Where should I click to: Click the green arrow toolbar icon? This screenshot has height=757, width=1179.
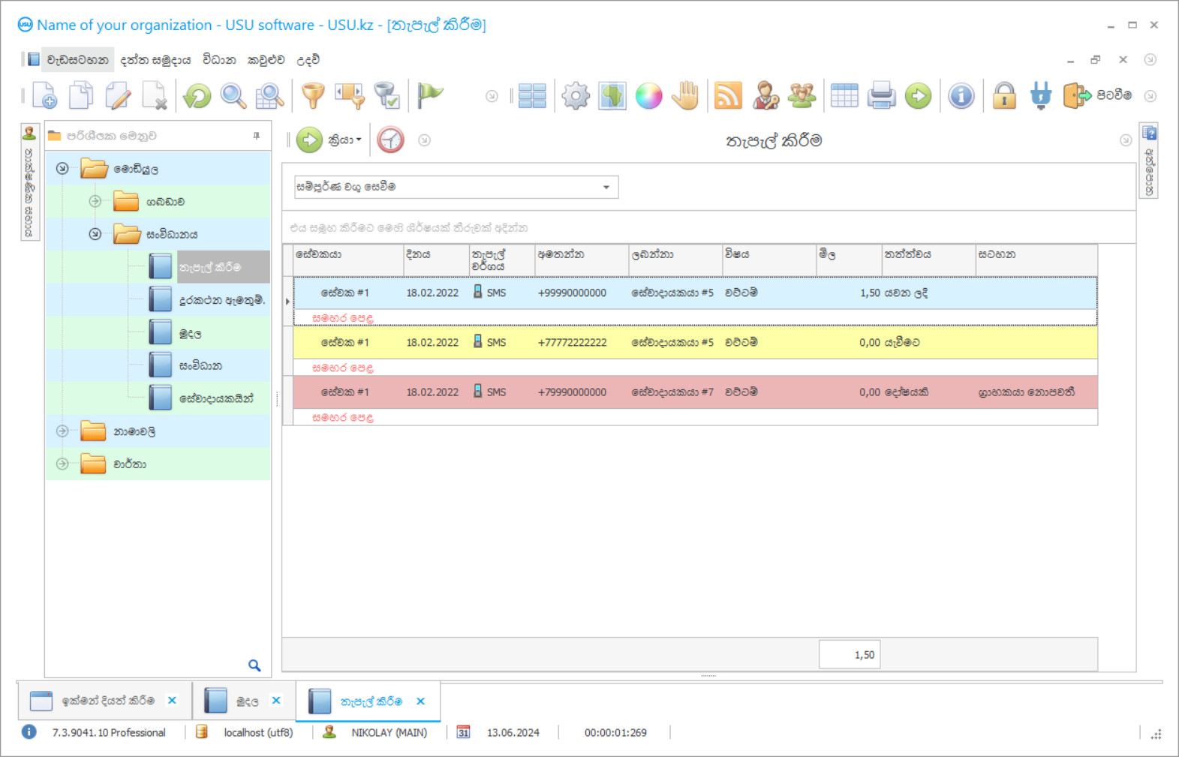(918, 96)
